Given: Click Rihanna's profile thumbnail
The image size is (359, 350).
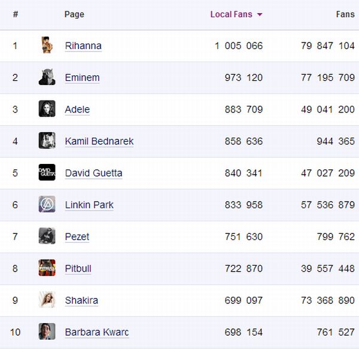Looking at the screenshot, I should 47,45.
